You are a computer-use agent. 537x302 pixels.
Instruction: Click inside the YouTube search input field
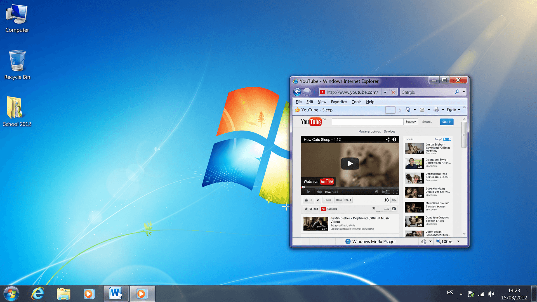[x=367, y=122]
